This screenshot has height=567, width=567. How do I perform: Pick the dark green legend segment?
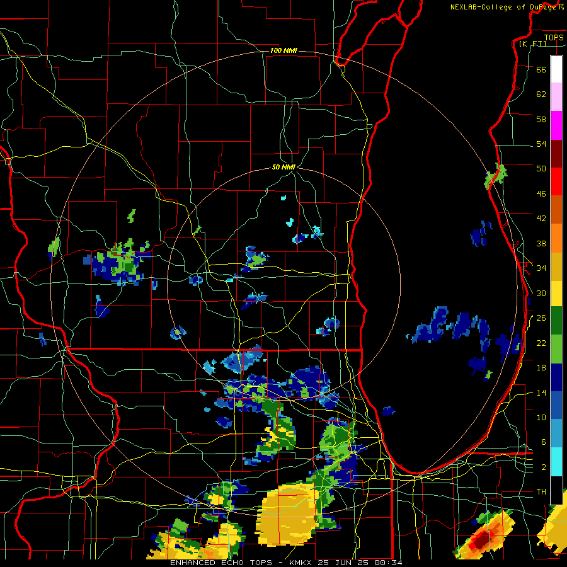(556, 321)
